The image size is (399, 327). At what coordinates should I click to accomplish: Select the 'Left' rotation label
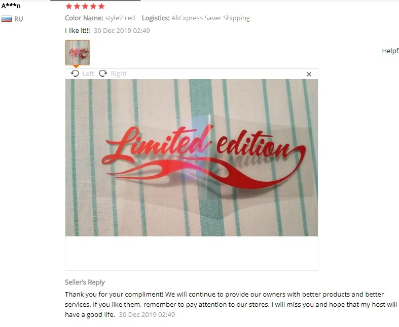point(88,74)
